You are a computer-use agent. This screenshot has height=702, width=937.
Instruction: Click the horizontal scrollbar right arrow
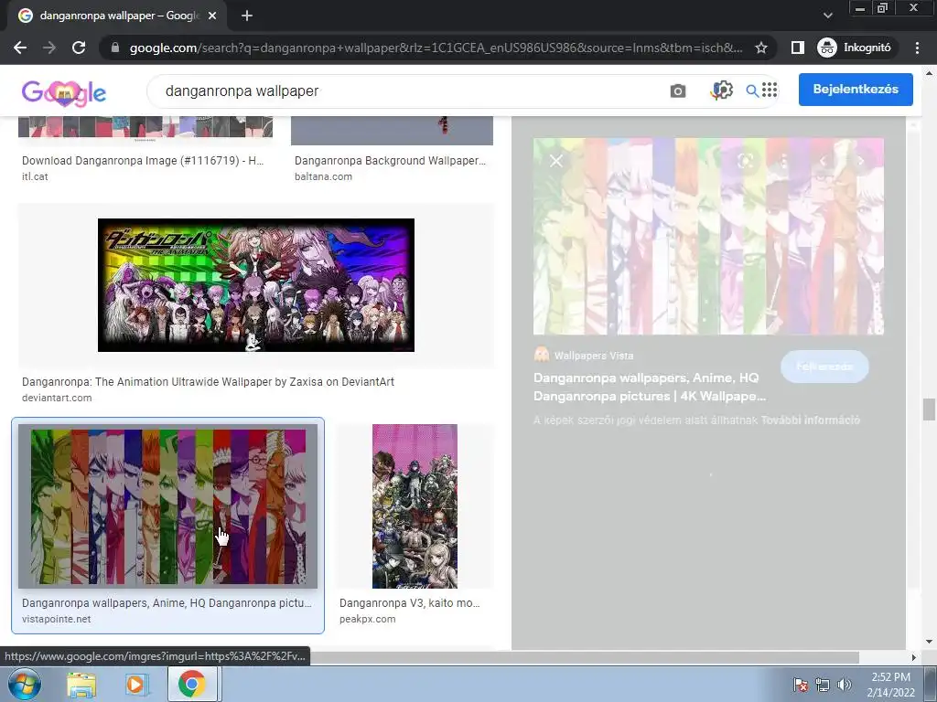[x=913, y=657]
